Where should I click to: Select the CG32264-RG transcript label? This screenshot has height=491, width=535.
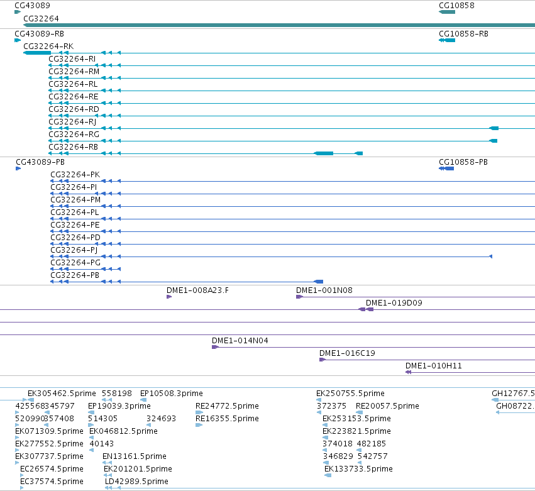[74, 135]
